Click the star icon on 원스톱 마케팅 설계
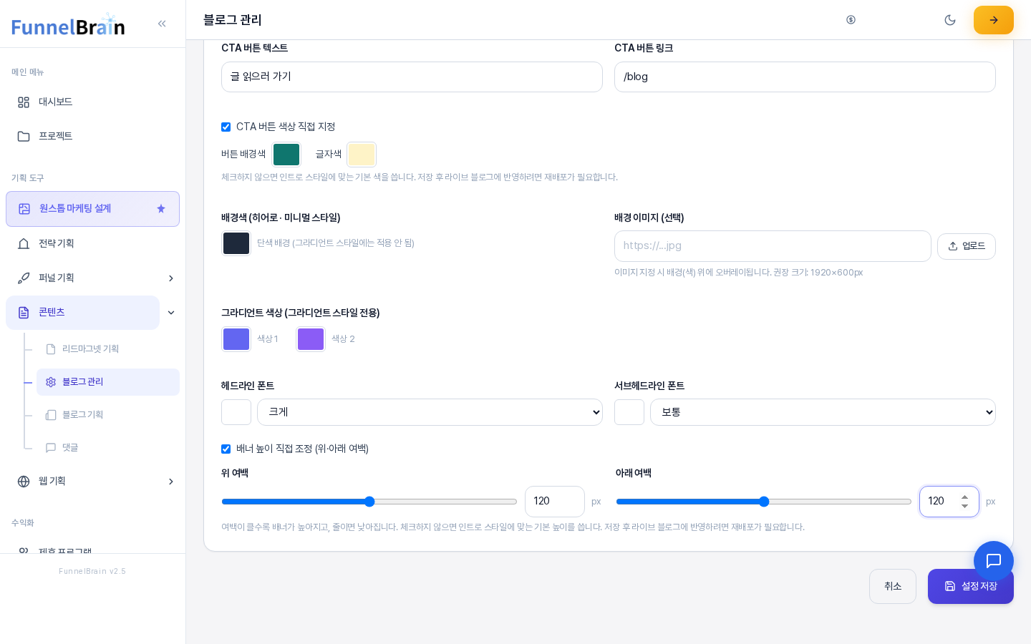 click(x=161, y=209)
